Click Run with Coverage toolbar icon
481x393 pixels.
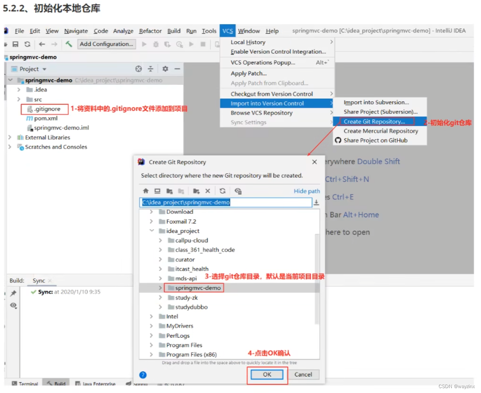[x=168, y=44]
